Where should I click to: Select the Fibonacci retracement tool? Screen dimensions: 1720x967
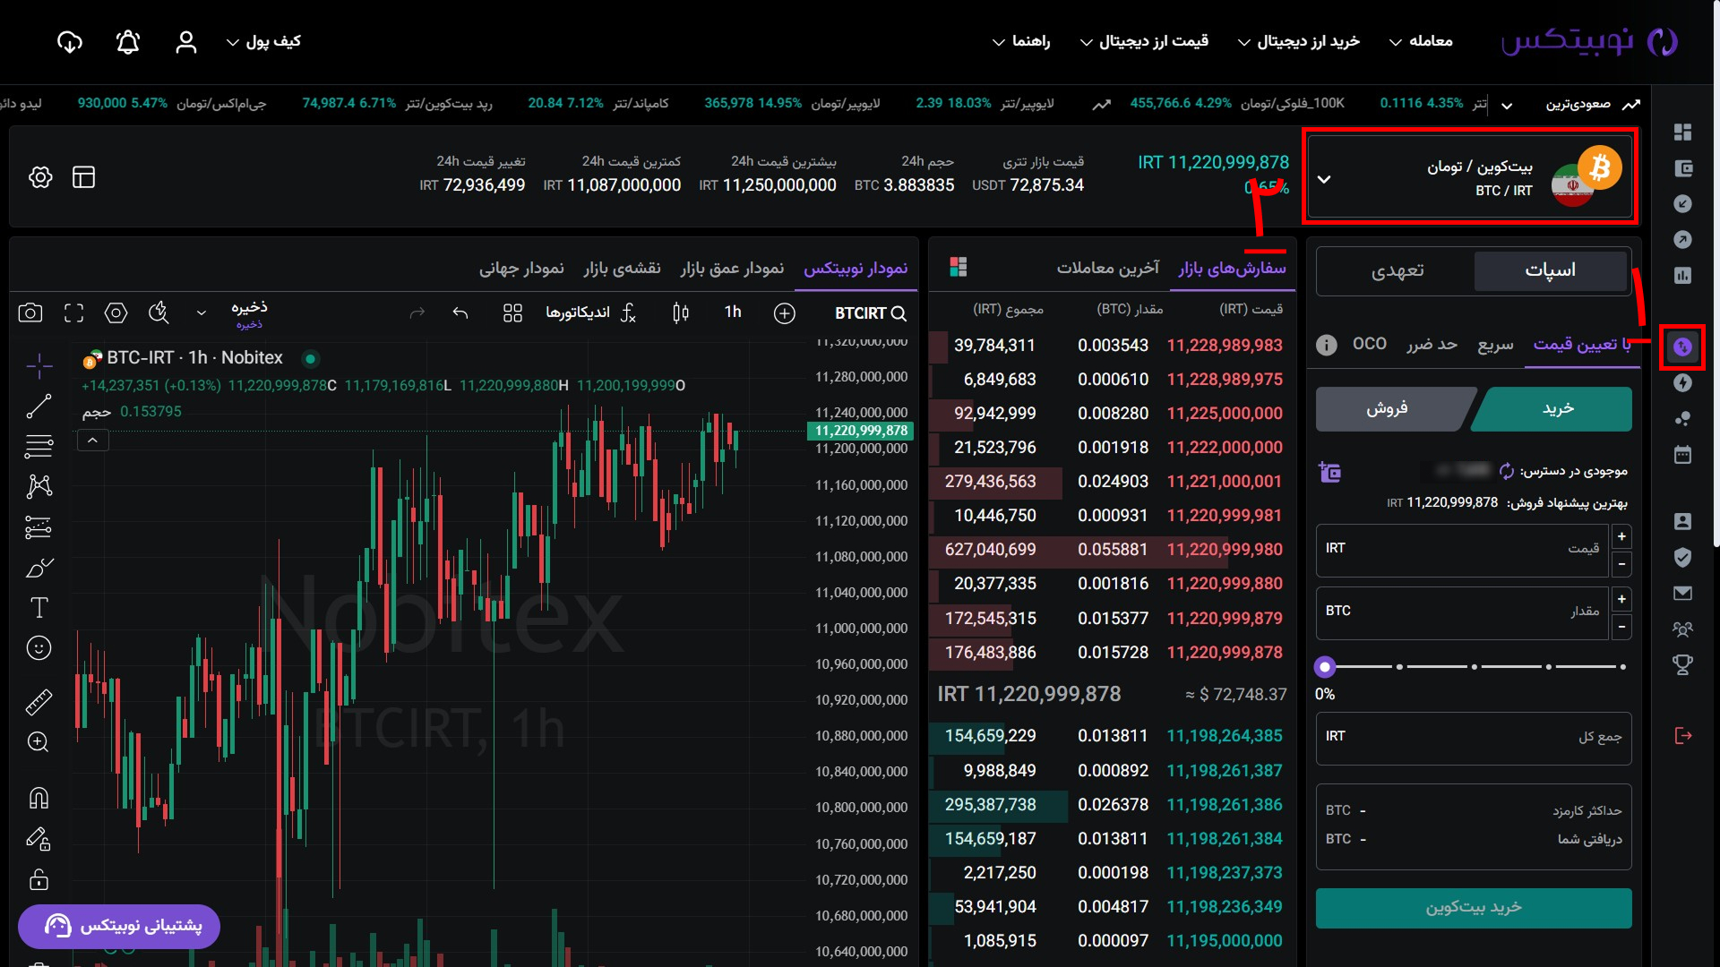39,446
